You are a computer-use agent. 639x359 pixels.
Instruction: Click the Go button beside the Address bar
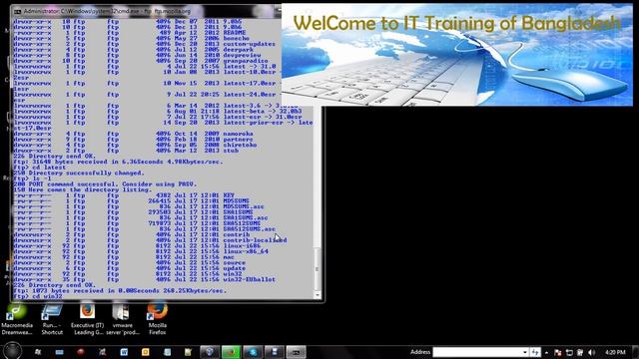(535, 352)
